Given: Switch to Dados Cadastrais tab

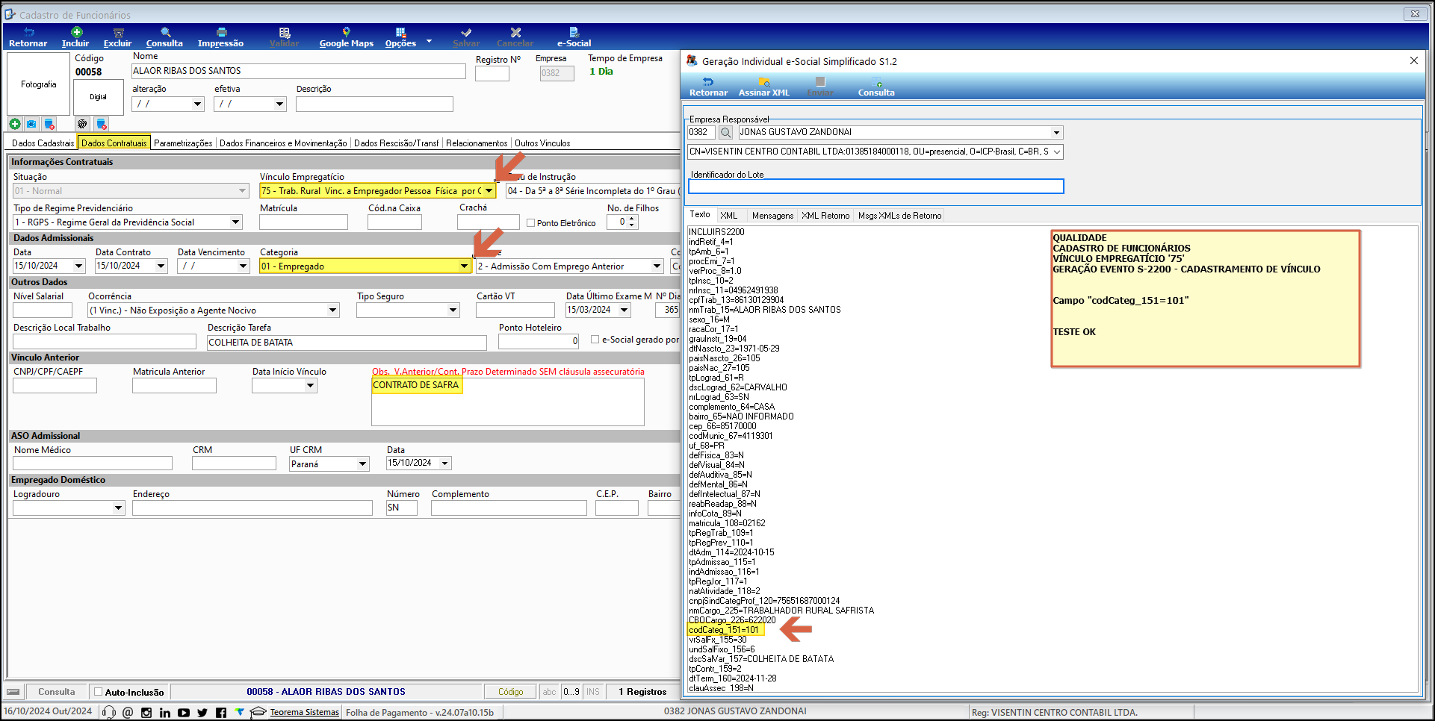Looking at the screenshot, I should 43,143.
